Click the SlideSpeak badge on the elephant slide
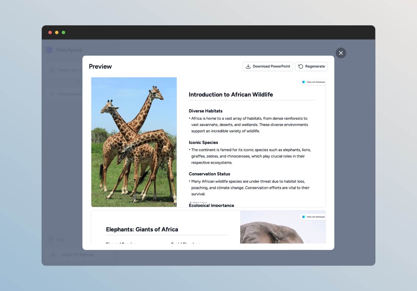The width and height of the screenshot is (417, 291). [x=313, y=217]
